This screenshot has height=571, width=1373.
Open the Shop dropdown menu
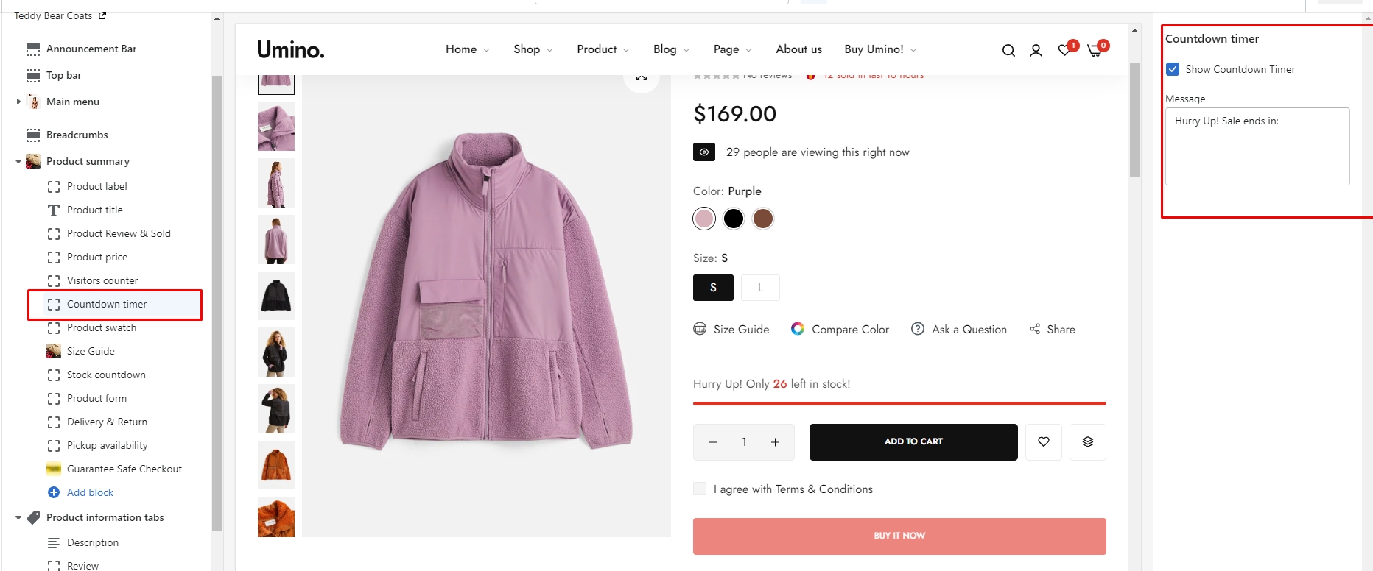click(533, 49)
